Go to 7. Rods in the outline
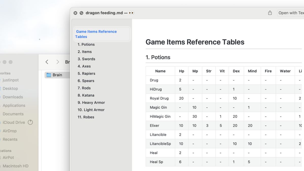Image resolution: width=304 pixels, height=171 pixels. (84, 88)
